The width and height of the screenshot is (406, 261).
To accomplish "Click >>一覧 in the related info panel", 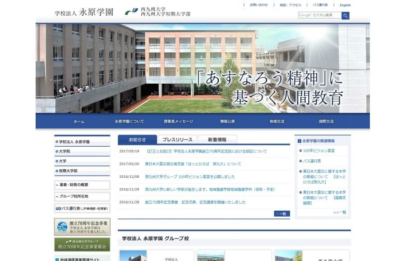I will 339,212.
